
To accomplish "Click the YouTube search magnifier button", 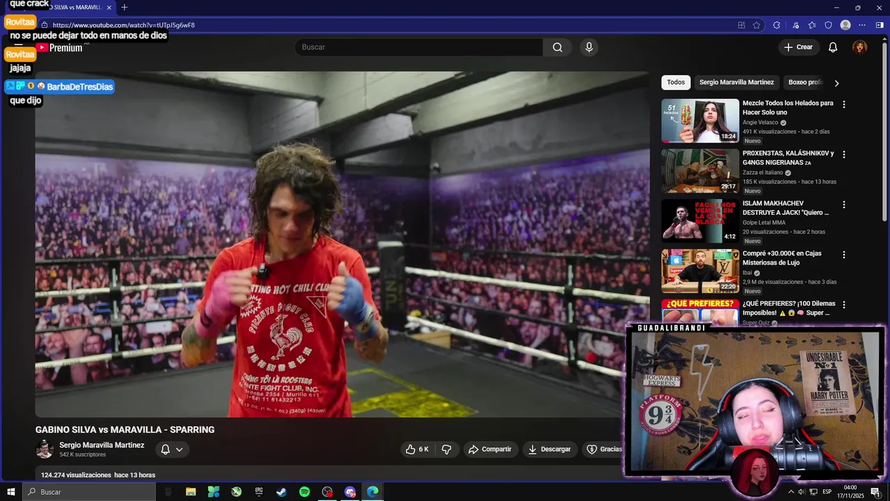I will point(558,47).
